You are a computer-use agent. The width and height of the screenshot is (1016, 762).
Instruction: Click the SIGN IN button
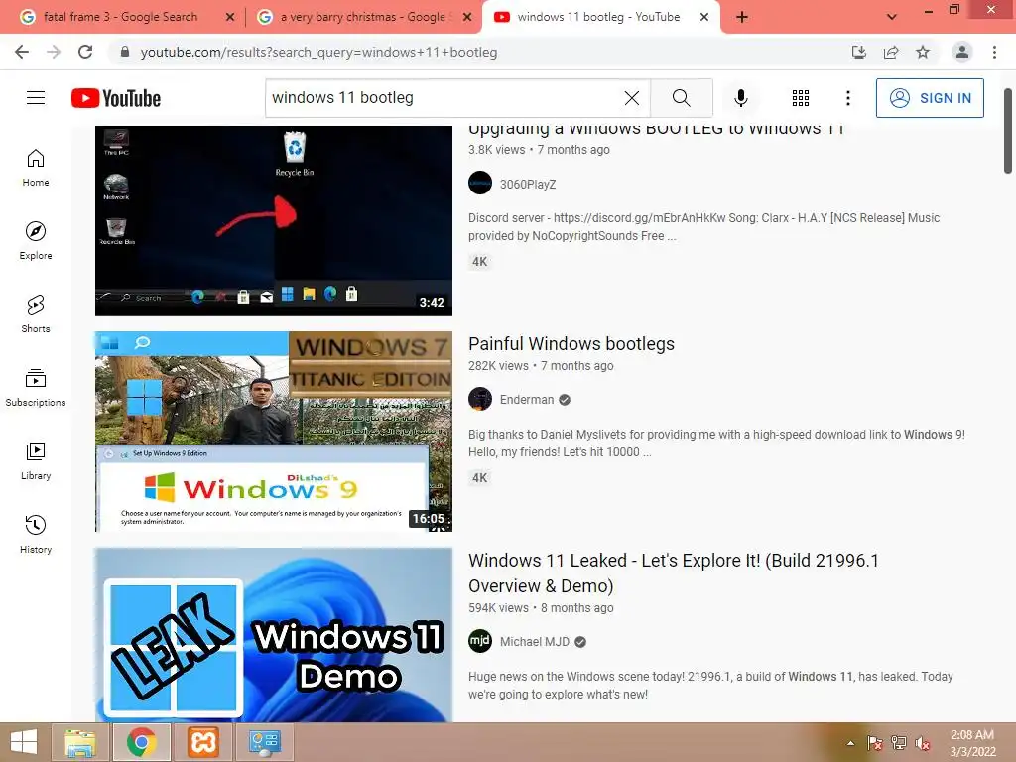click(x=930, y=98)
